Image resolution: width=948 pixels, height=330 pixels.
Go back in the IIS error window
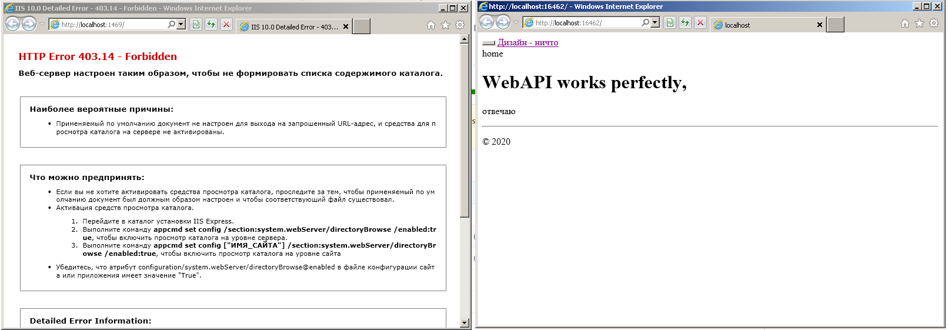tap(12, 24)
